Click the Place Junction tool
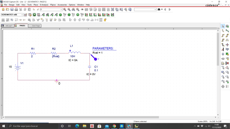The width and height of the screenshot is (230, 129). tap(227, 45)
